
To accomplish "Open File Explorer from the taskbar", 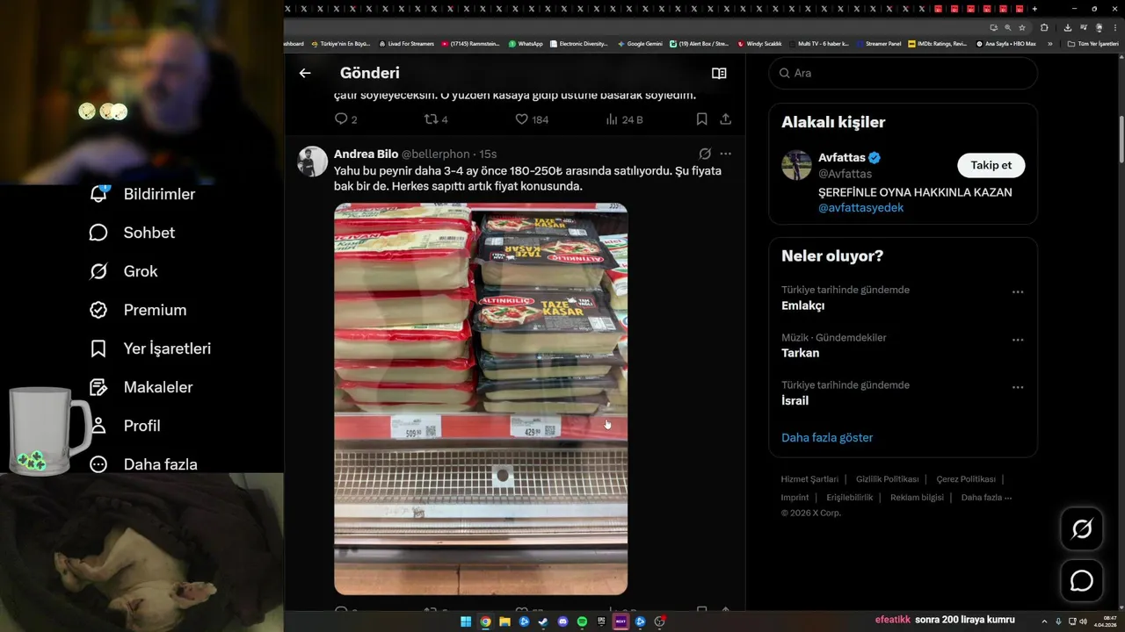I will [x=504, y=621].
